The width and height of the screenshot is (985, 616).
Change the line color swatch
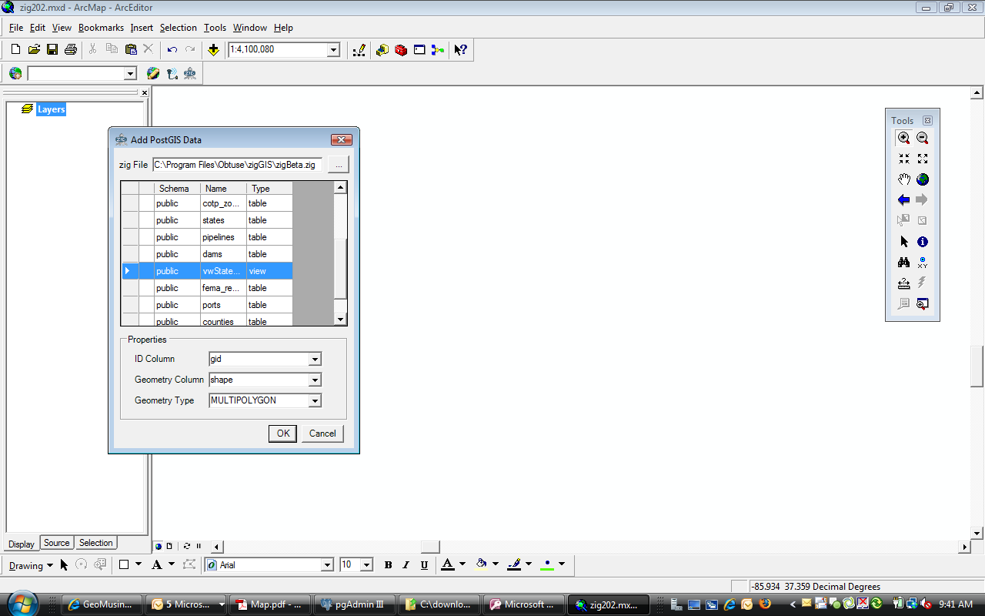pos(515,565)
